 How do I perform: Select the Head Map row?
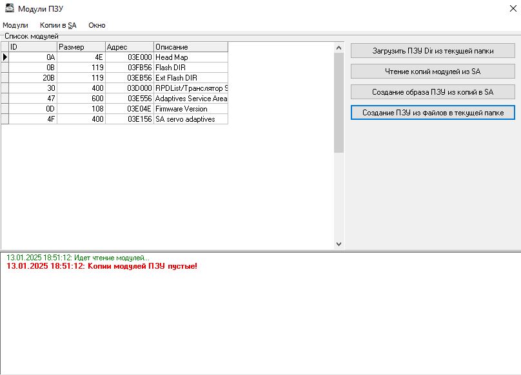click(115, 57)
